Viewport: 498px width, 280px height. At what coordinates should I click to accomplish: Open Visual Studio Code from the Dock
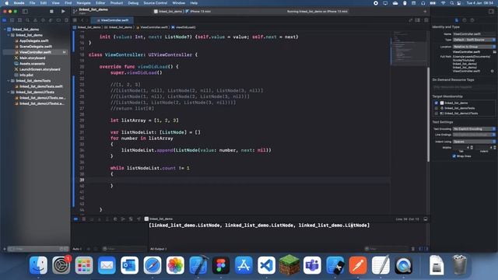pyautogui.click(x=266, y=265)
